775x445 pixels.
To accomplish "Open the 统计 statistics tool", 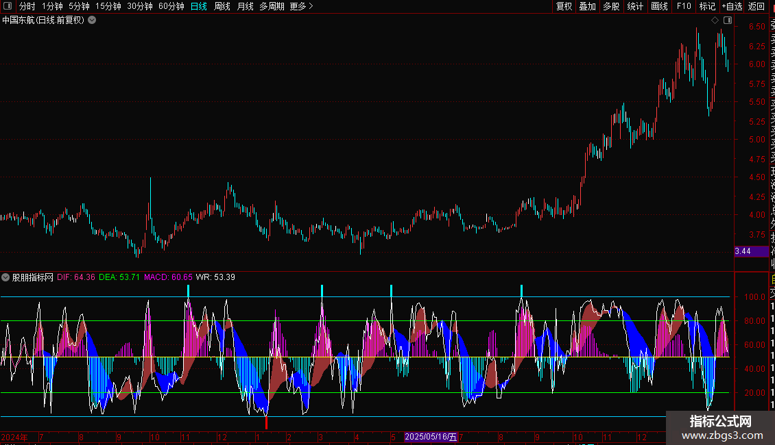I will [635, 6].
